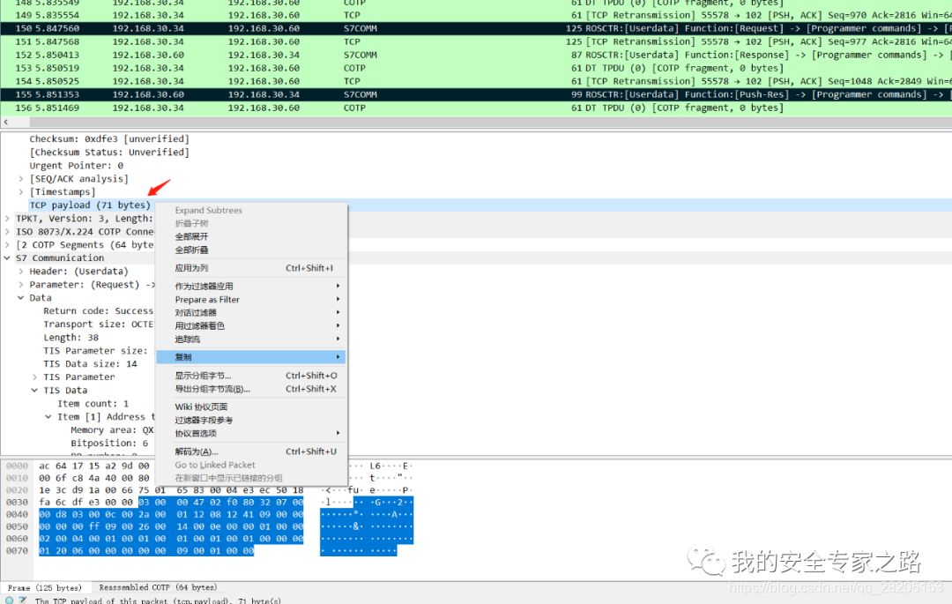Select packet 153 COTP fragment row
The height and width of the screenshot is (604, 952).
pyautogui.click(x=476, y=68)
